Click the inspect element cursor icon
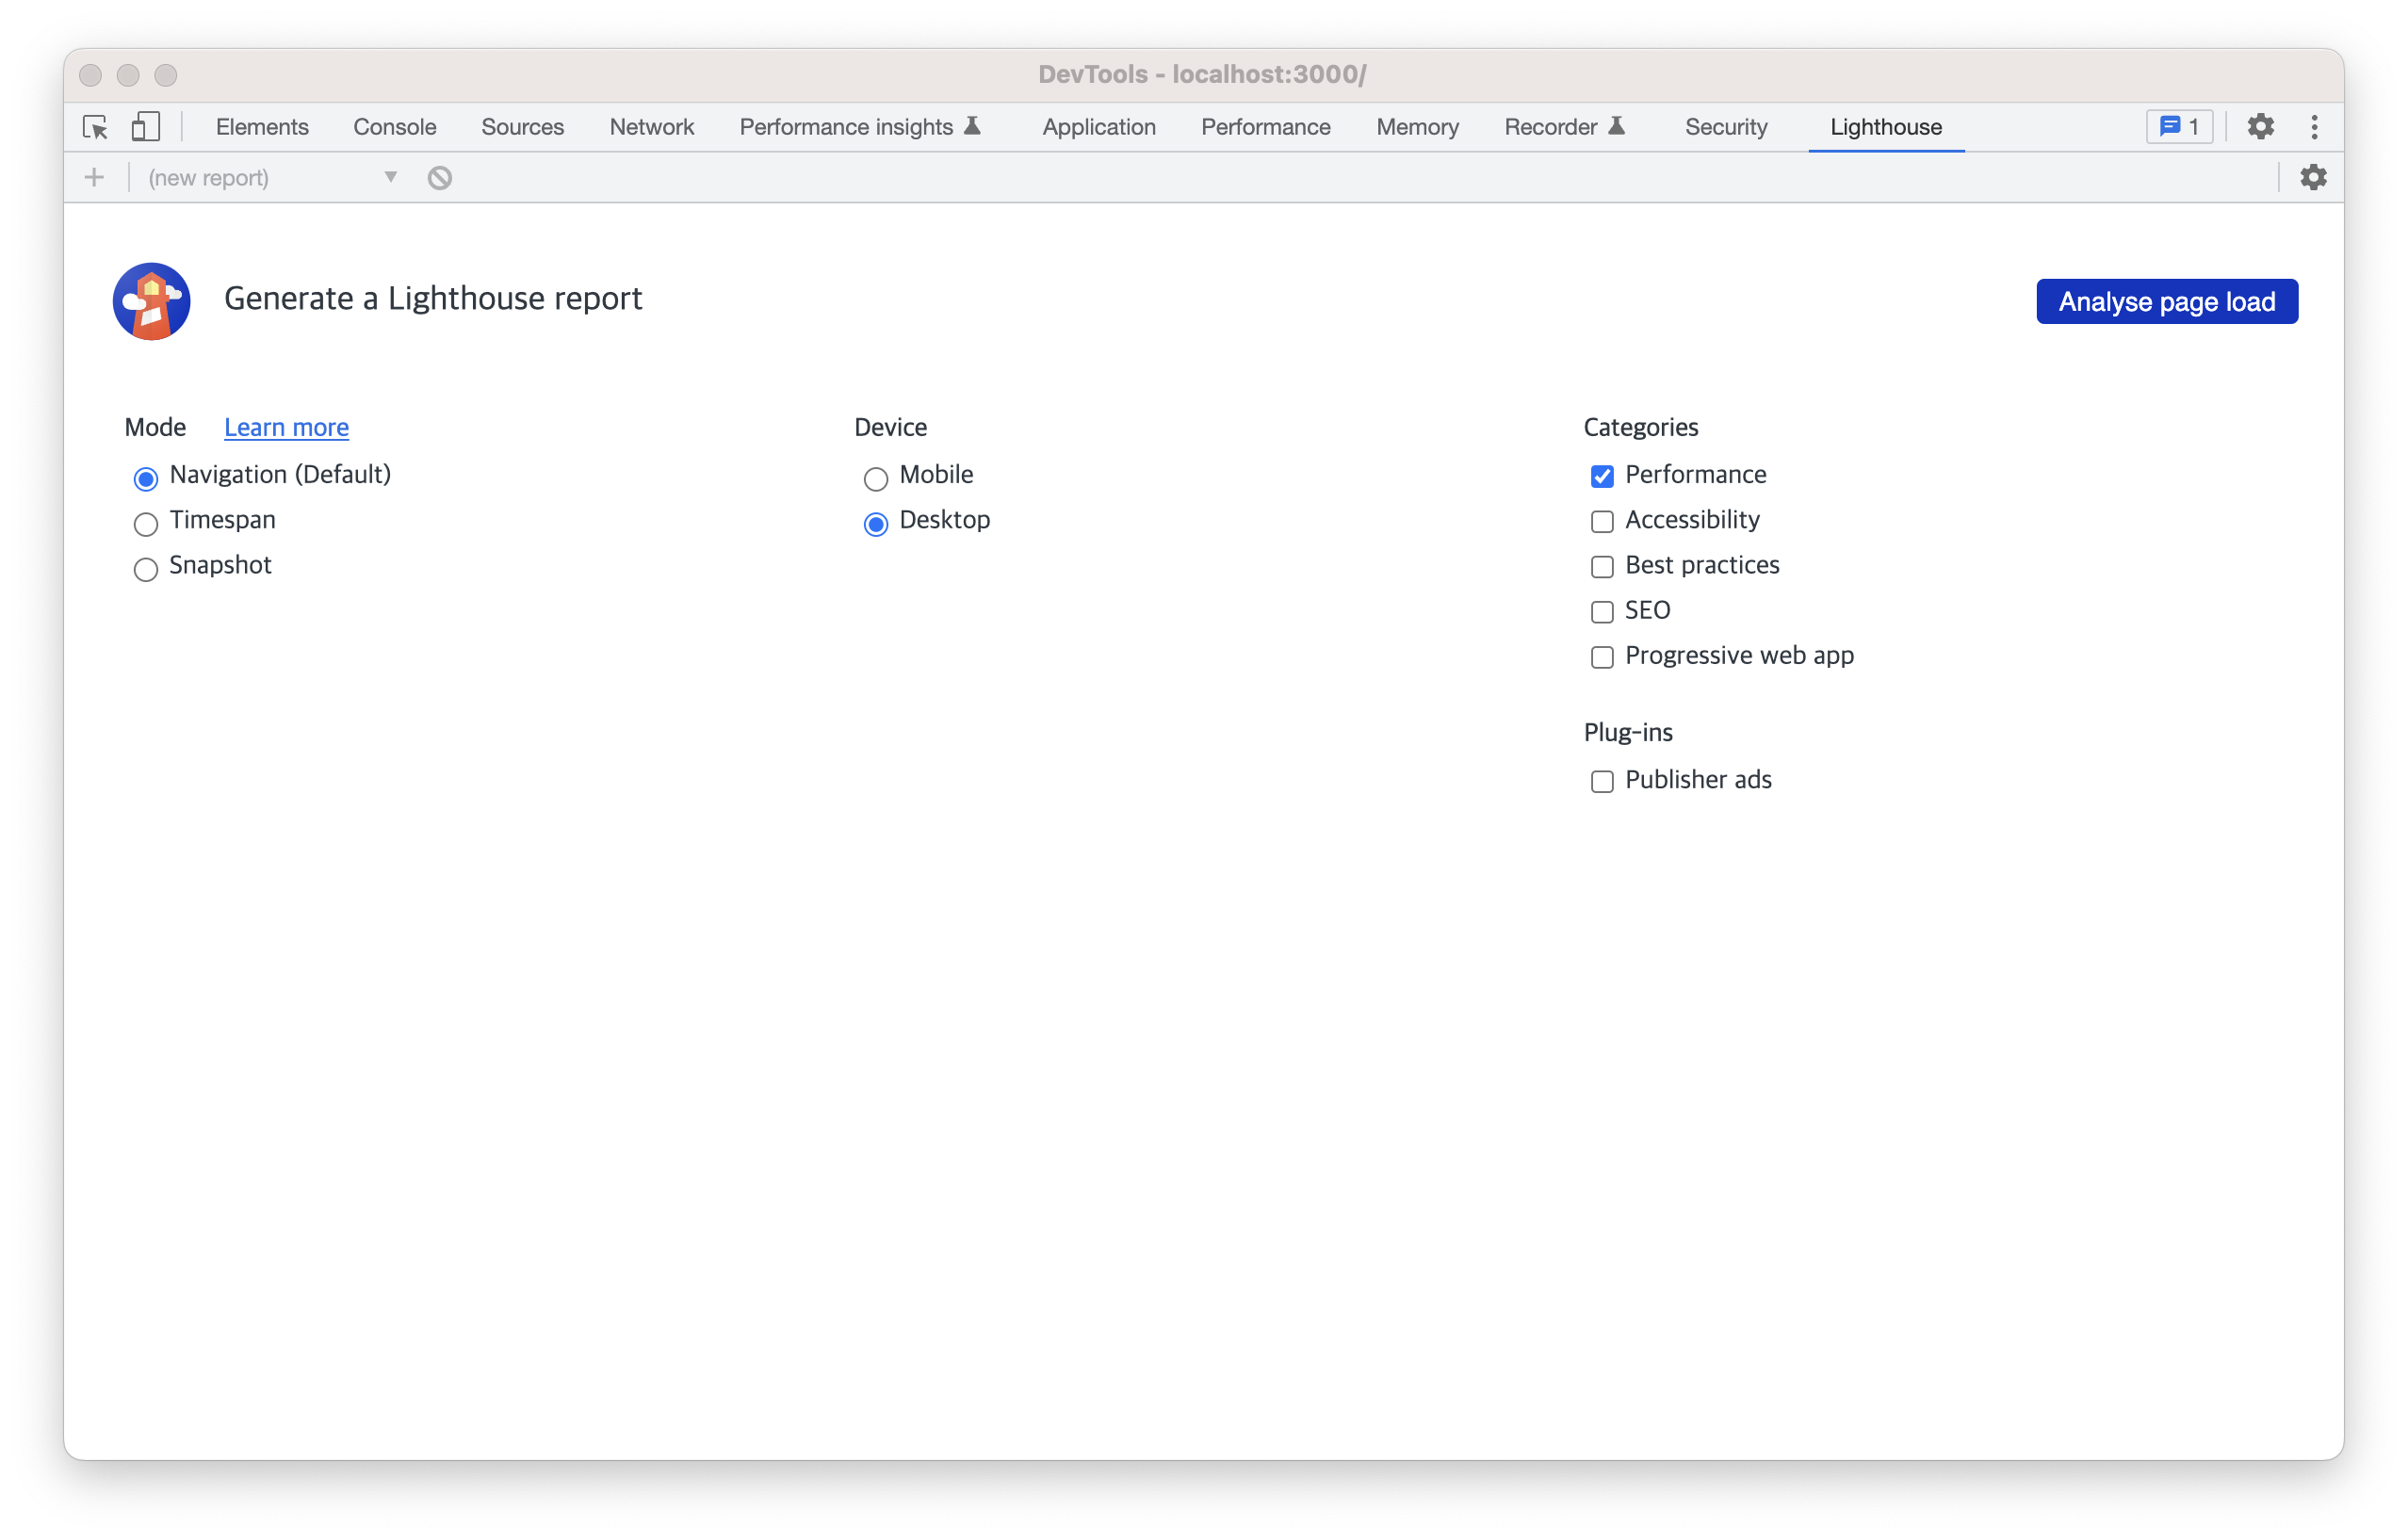This screenshot has height=1539, width=2408. 95,127
